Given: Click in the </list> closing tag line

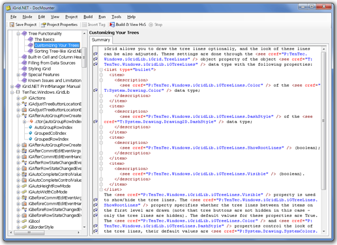Looking at the screenshot, I should point(113,190).
